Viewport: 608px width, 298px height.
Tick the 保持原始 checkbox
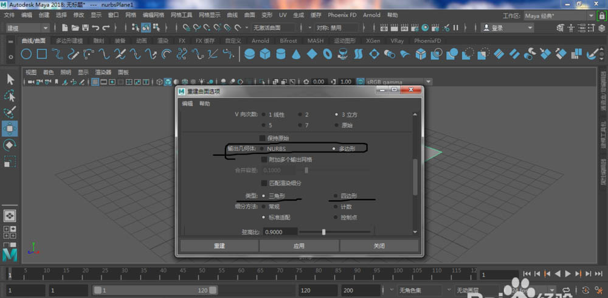263,137
